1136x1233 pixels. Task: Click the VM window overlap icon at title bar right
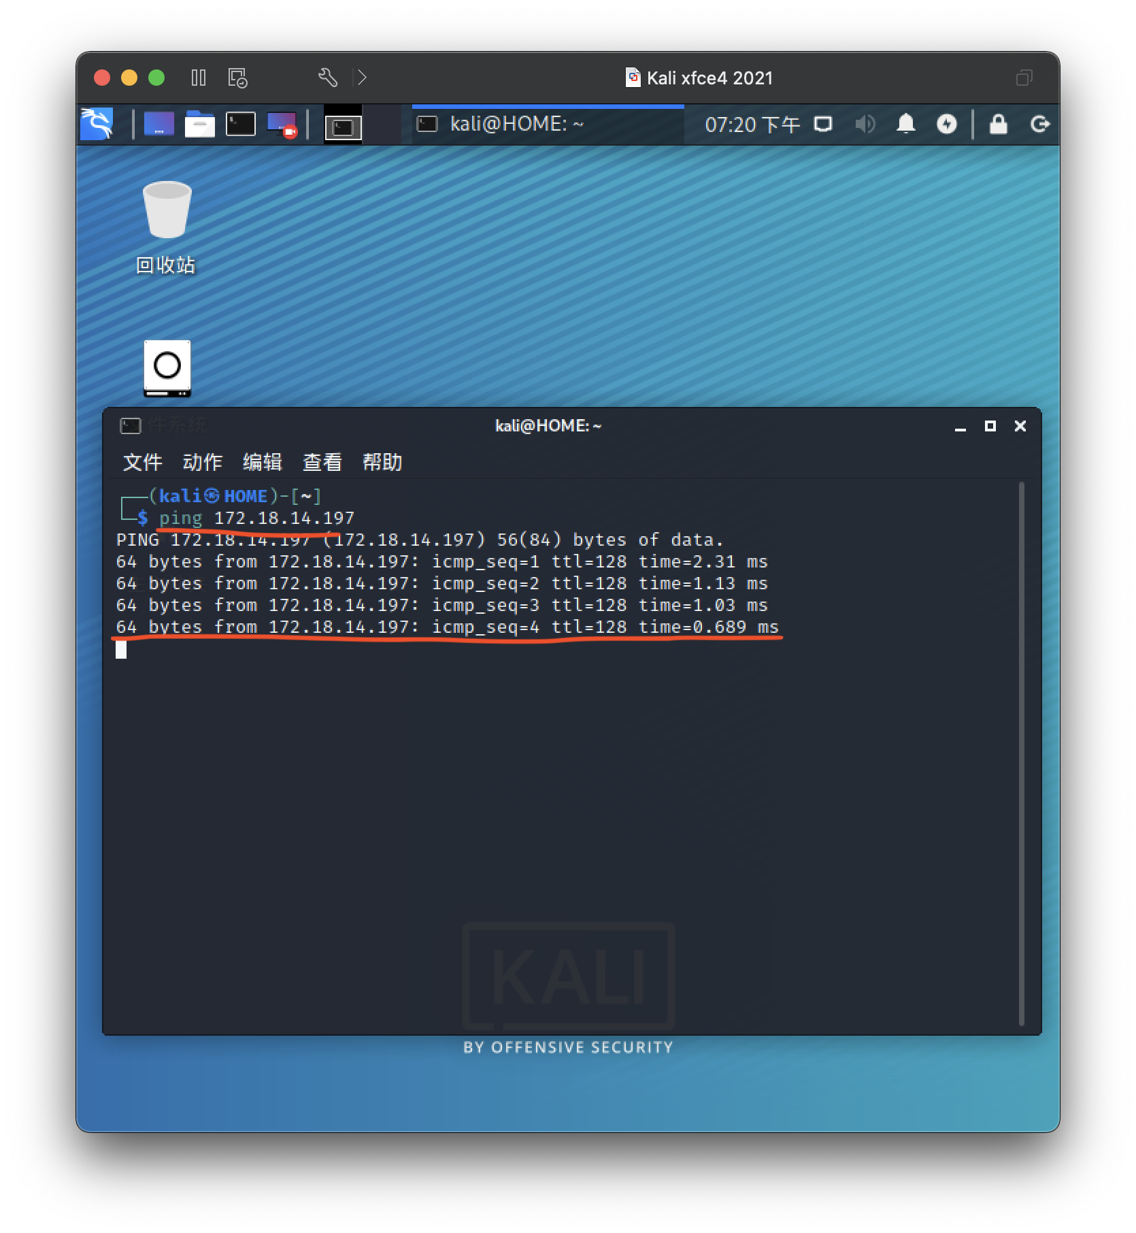click(x=1024, y=78)
